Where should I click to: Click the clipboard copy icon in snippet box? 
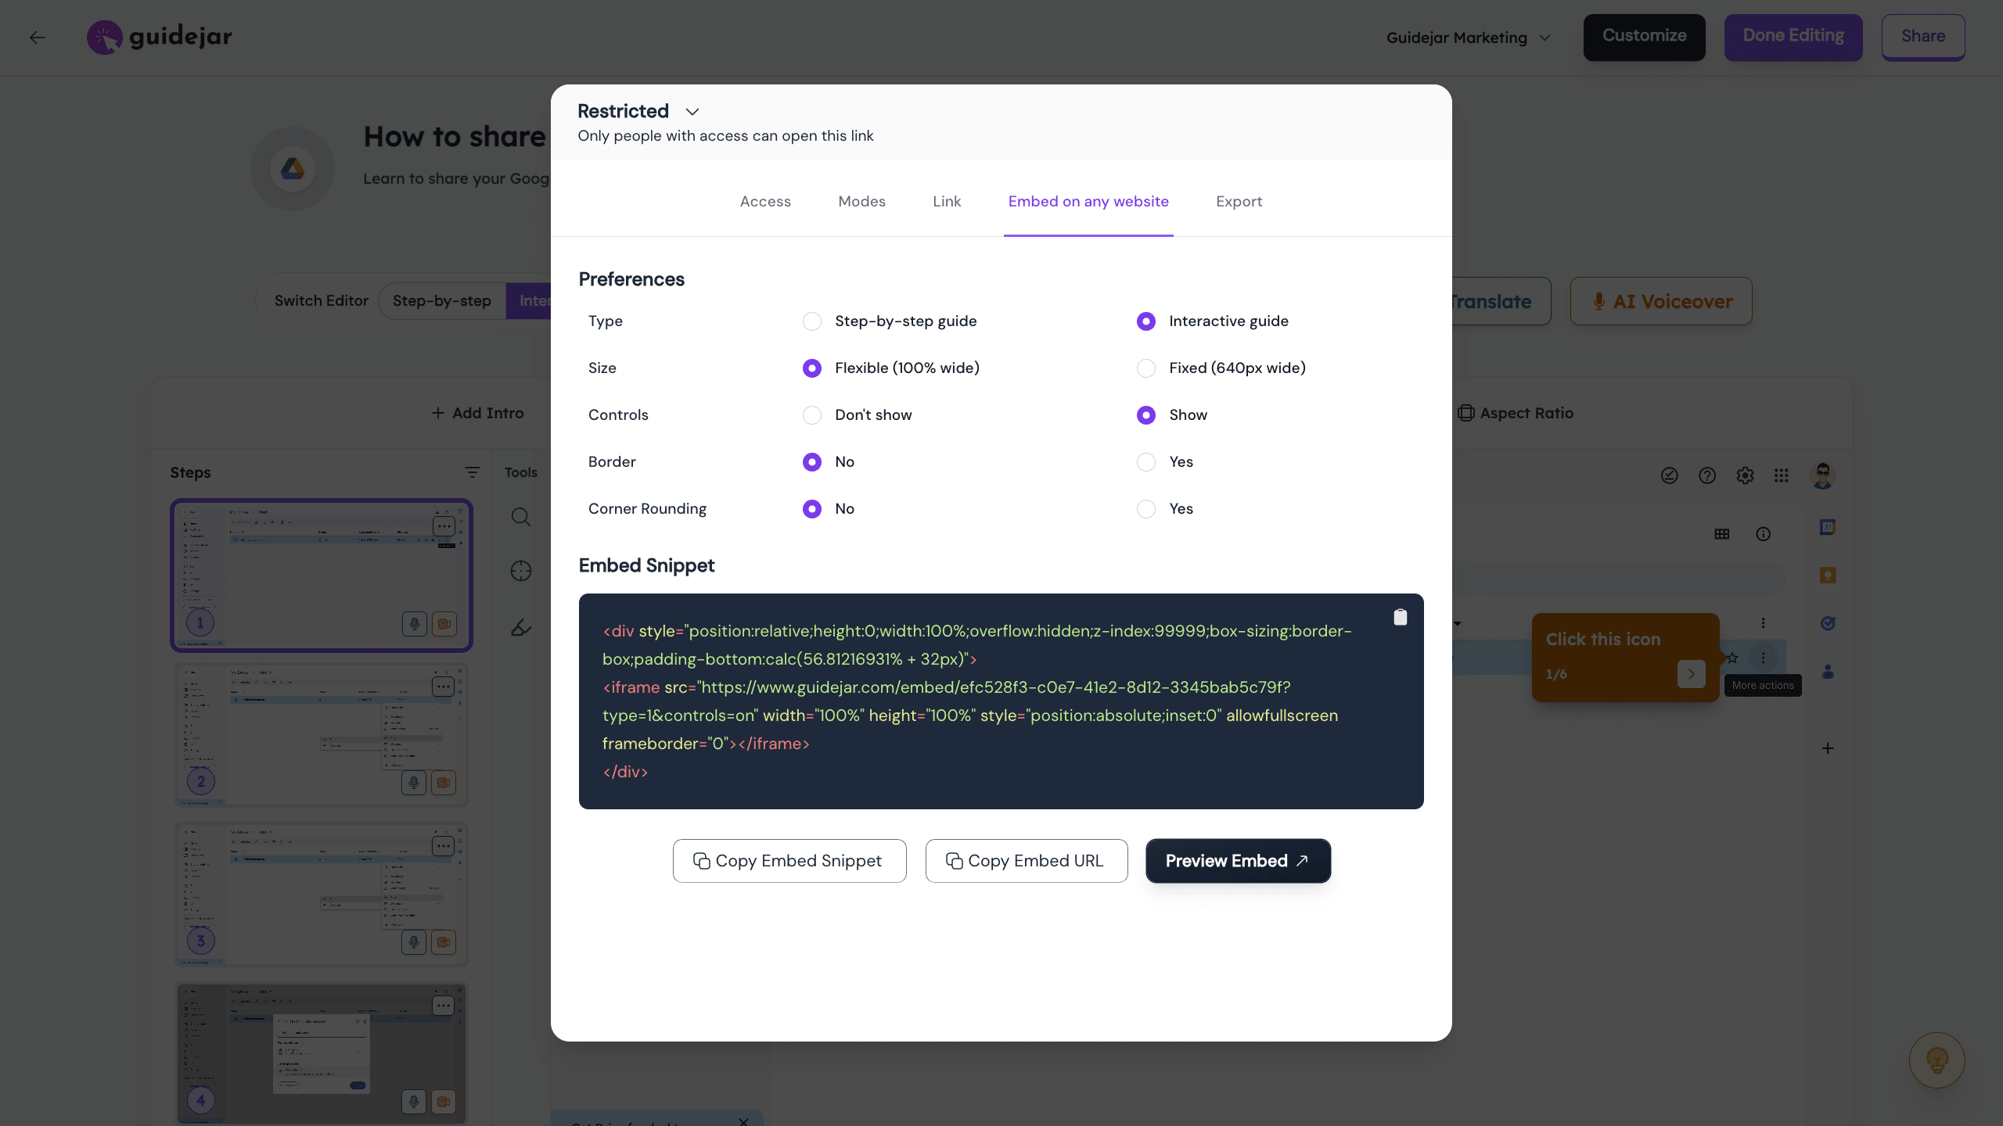pos(1400,618)
